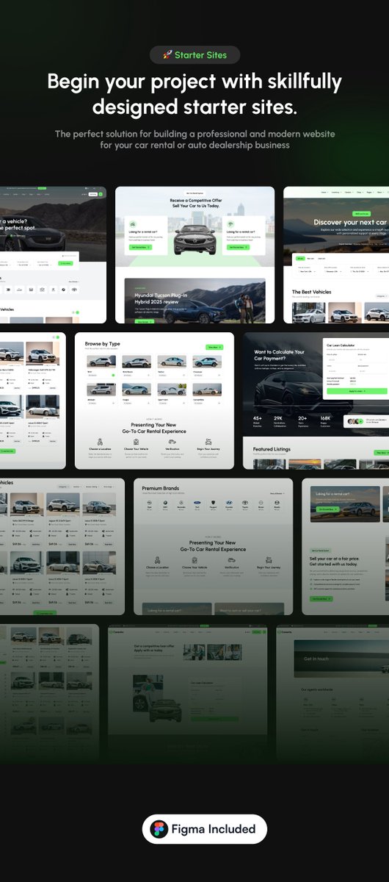
Task: Click the green View More button beside Browse by Type
Action: point(214,347)
